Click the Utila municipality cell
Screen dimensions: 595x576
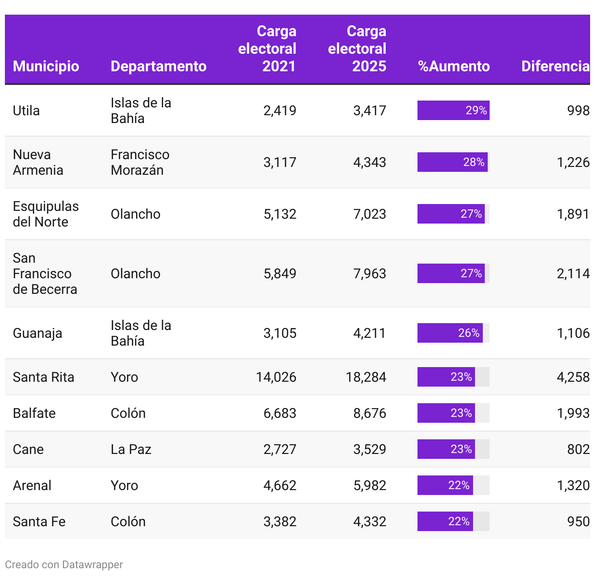[x=26, y=111]
